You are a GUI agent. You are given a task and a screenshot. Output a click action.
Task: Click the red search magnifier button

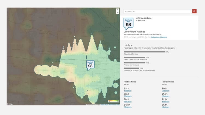point(194,11)
